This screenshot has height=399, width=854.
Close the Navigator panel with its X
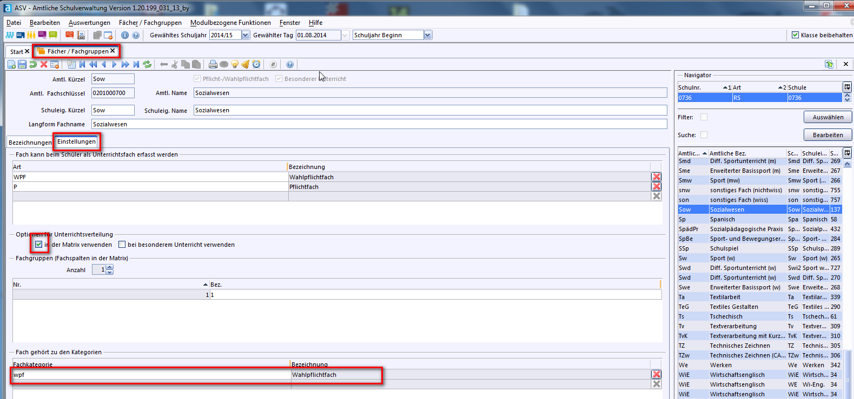coord(846,64)
